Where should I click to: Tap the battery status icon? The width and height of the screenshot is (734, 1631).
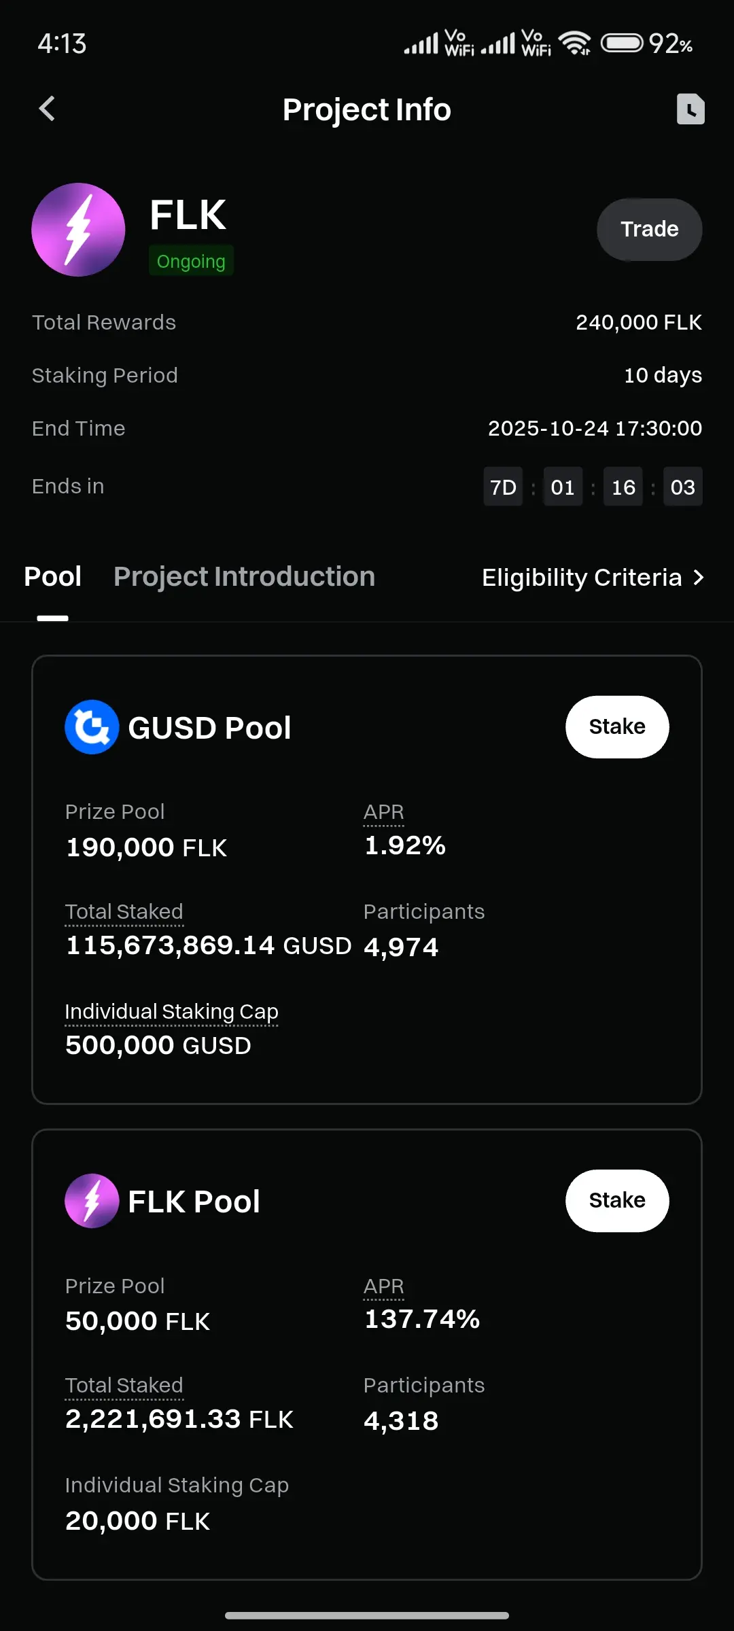tap(621, 43)
